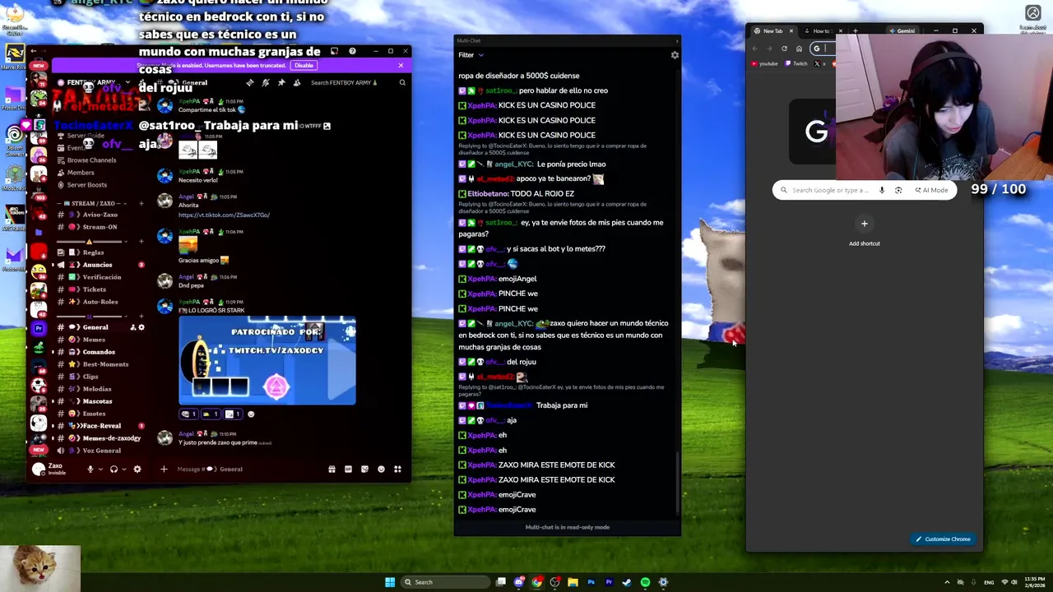The height and width of the screenshot is (592, 1053).
Task: Toggle first reaction emoji under image
Action: click(188, 414)
